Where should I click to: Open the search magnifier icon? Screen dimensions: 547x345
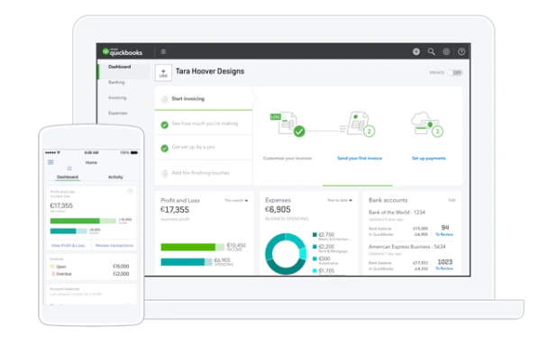pos(431,51)
